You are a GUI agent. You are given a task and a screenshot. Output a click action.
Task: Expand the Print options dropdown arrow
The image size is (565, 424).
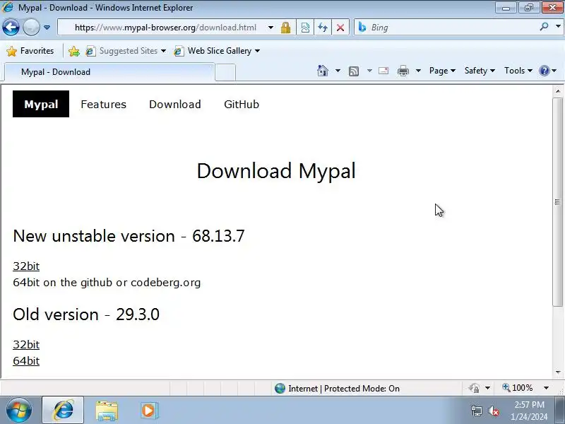[x=418, y=71]
